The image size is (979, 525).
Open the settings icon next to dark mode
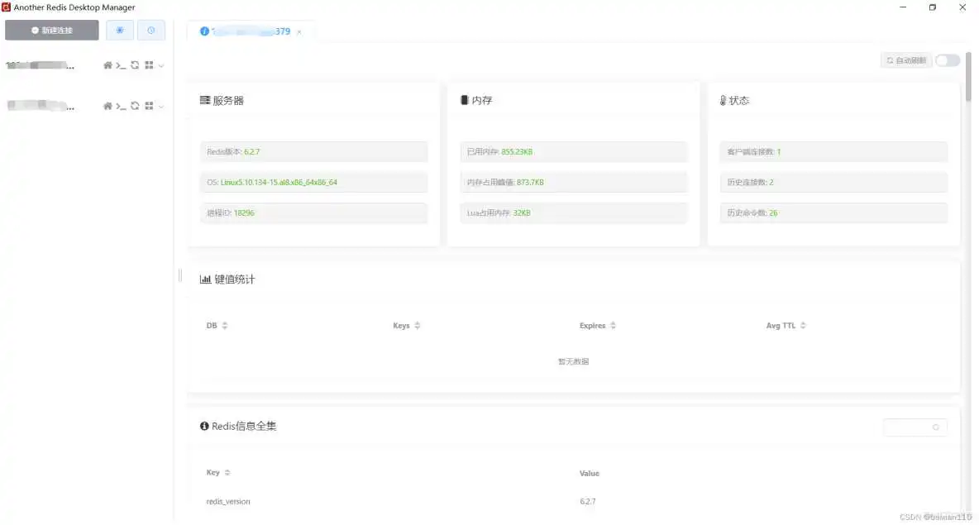tap(151, 30)
